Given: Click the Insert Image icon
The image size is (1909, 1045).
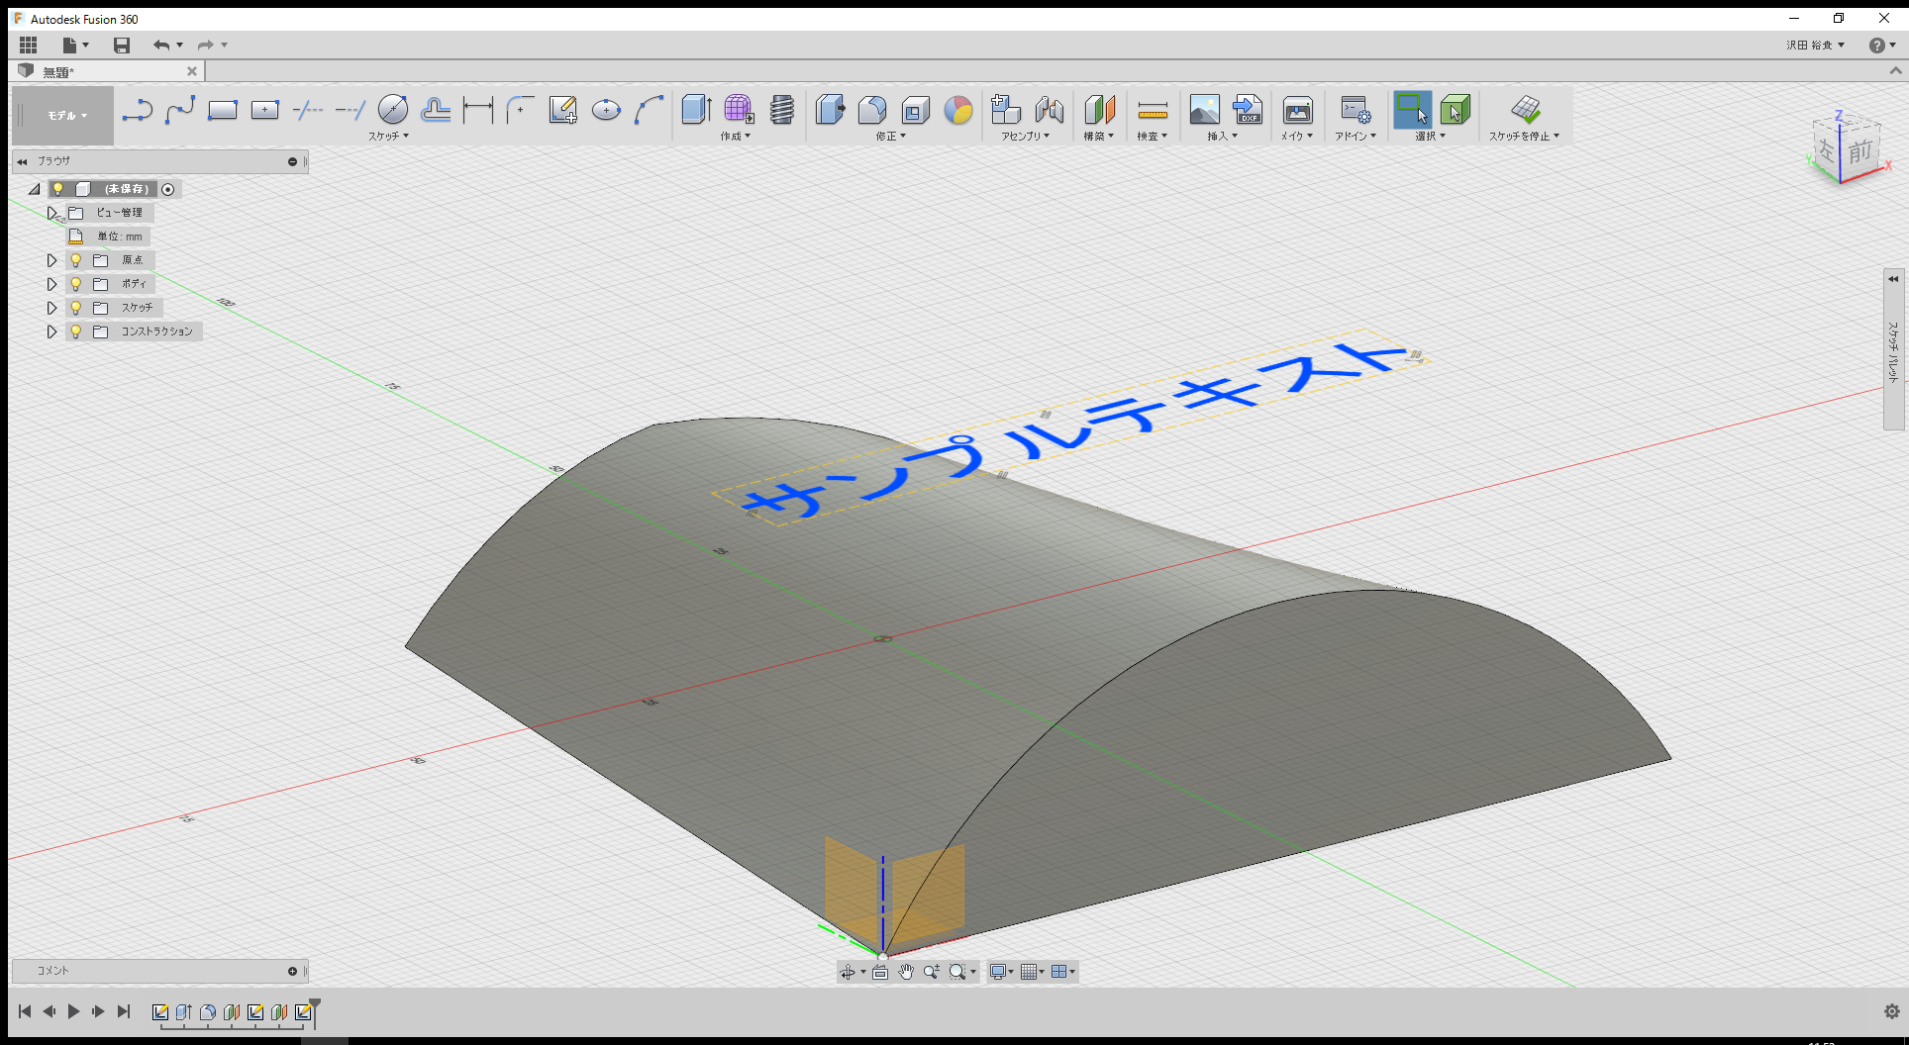Looking at the screenshot, I should tap(1205, 110).
